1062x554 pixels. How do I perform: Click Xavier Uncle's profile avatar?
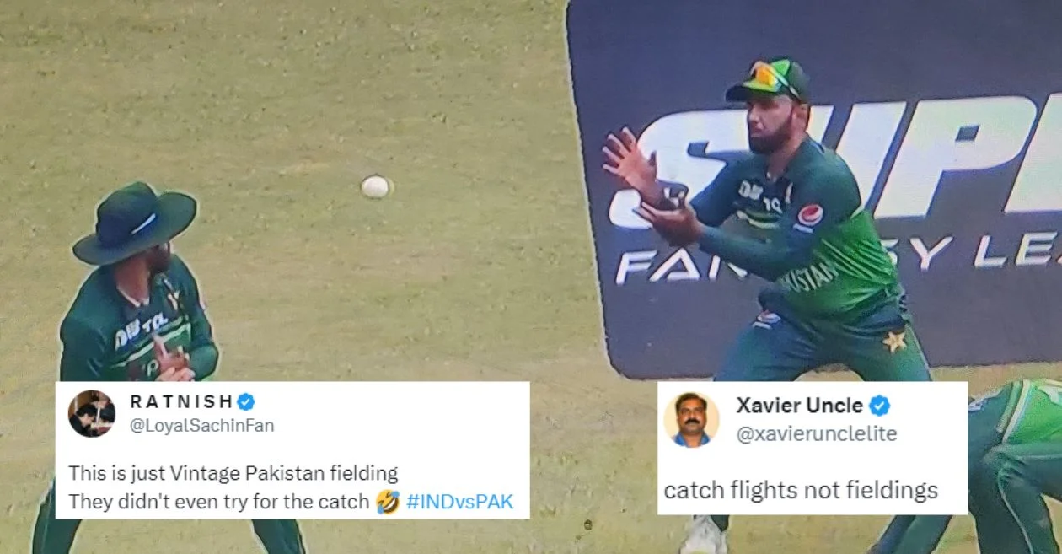[x=691, y=419]
